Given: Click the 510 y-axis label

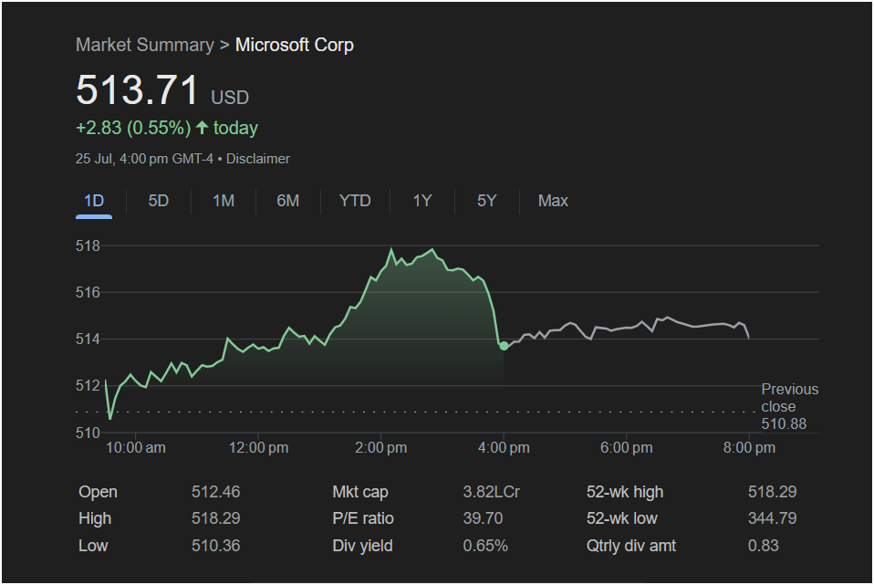Looking at the screenshot, I should click(88, 433).
